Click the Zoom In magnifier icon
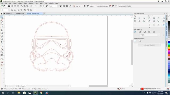Viewport: 170px width, 95px height. pos(12,10)
